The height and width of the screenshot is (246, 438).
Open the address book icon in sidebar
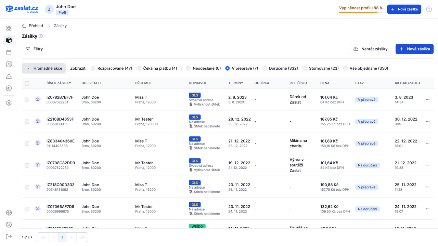coord(9,64)
